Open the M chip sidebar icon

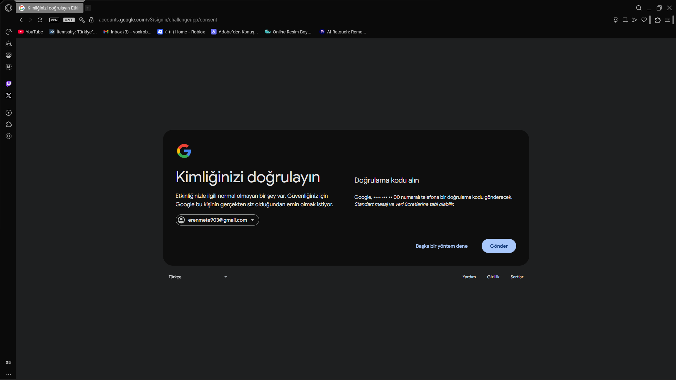pos(9,66)
